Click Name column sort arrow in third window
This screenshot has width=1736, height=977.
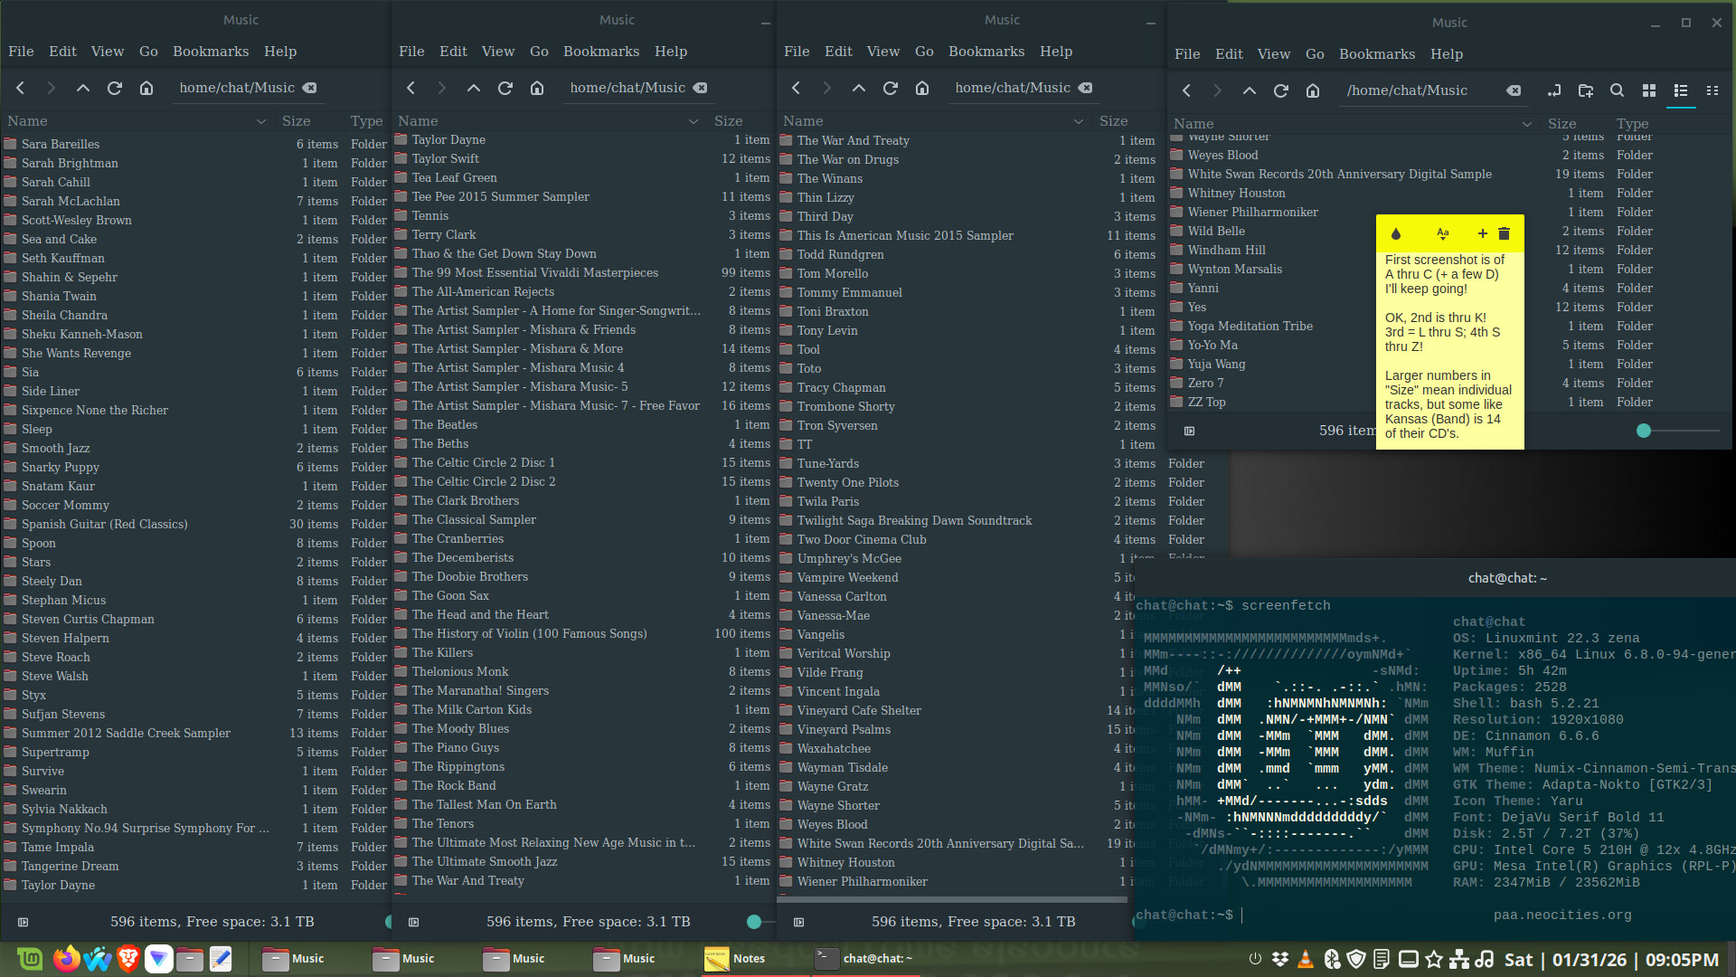[x=1079, y=121]
